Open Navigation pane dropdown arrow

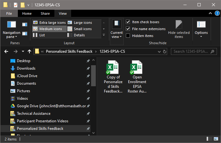(16, 37)
